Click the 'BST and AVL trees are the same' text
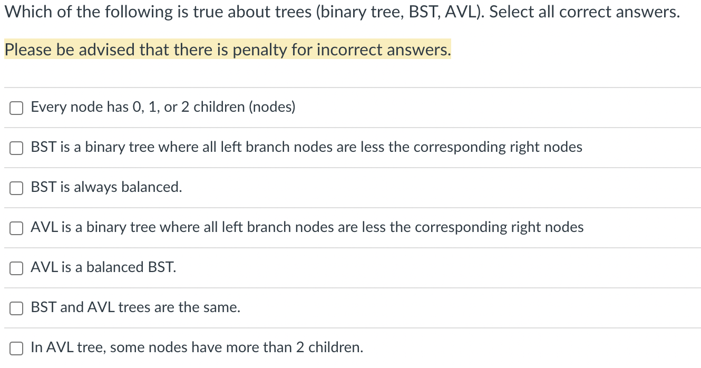Viewport: 701px width, 368px height. click(135, 308)
